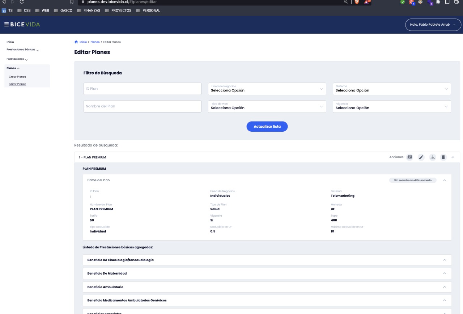Image resolution: width=463 pixels, height=314 pixels.
Task: Open Brave Shields lion icon
Action: (357, 2)
